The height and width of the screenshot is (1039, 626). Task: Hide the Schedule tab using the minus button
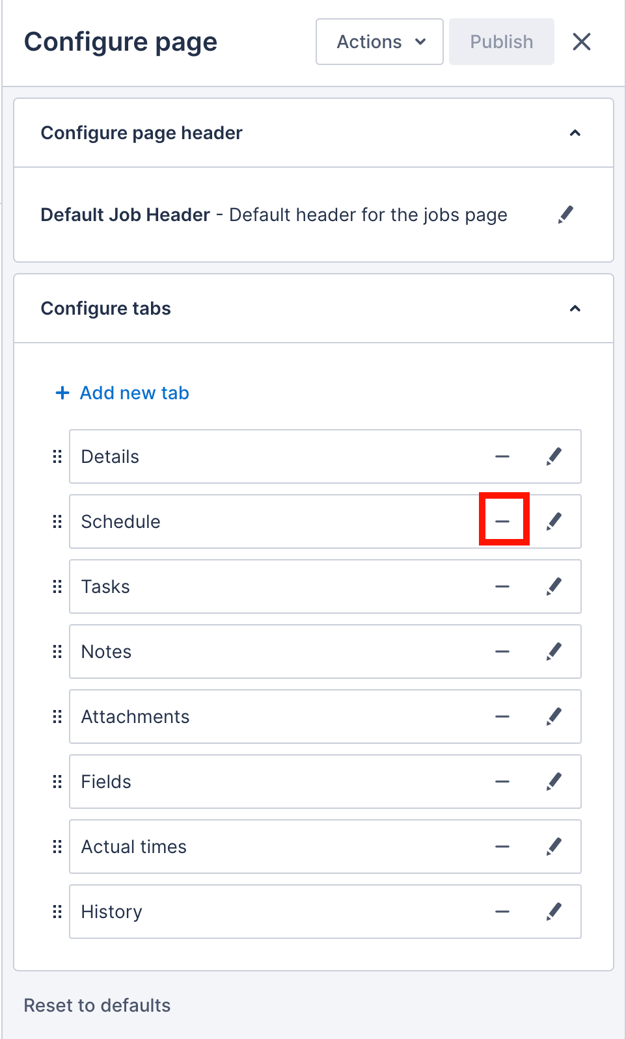click(x=502, y=521)
